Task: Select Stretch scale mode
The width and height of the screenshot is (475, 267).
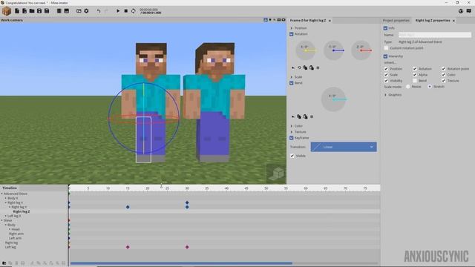Action: [x=430, y=87]
